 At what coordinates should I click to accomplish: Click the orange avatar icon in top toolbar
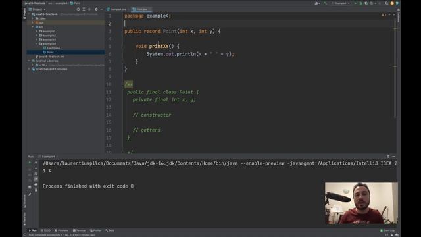[x=392, y=3]
